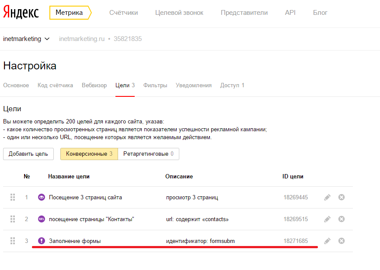Edit the 'посещение страницы Контакты' goal
Image resolution: width=380 pixels, height=270 pixels.
point(327,219)
